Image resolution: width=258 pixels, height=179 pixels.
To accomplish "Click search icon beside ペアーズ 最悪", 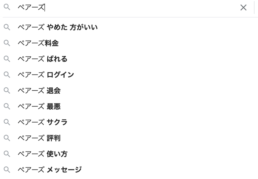I will coord(7,107).
